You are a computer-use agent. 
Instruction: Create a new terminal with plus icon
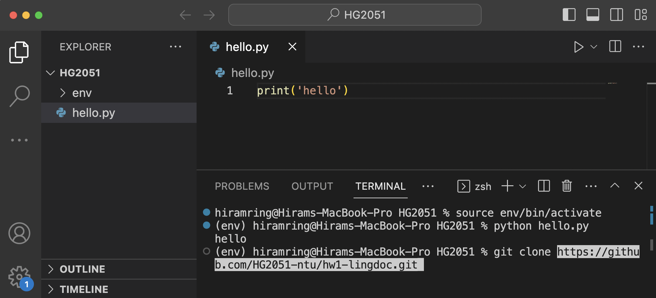[x=507, y=186]
